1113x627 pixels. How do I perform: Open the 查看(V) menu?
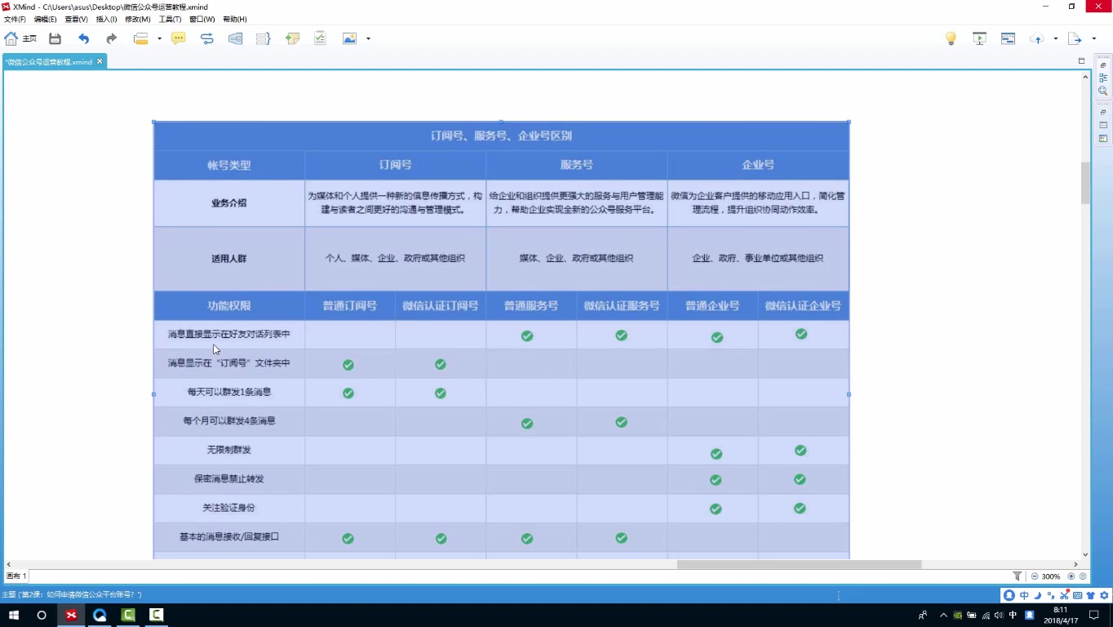76,19
